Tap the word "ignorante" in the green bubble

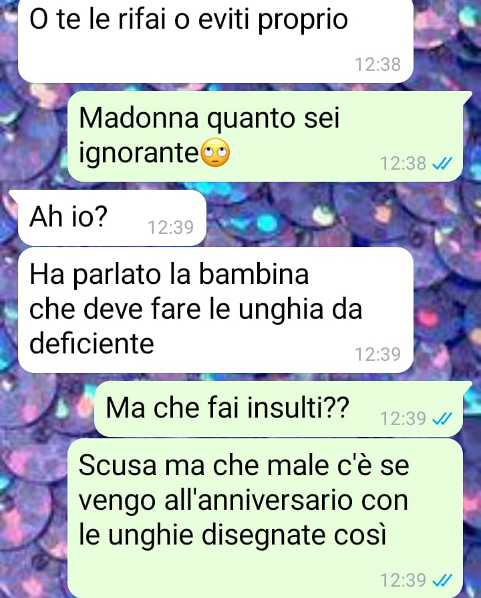(139, 153)
